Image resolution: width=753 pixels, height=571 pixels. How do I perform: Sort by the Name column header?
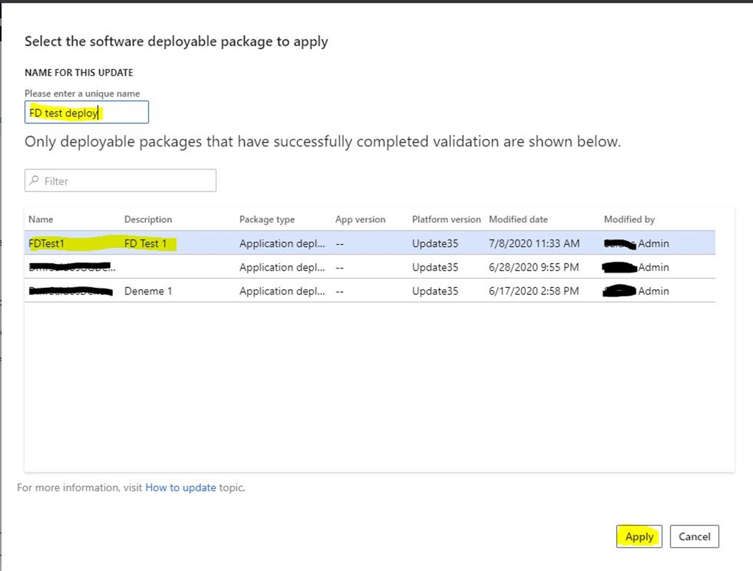(x=41, y=219)
